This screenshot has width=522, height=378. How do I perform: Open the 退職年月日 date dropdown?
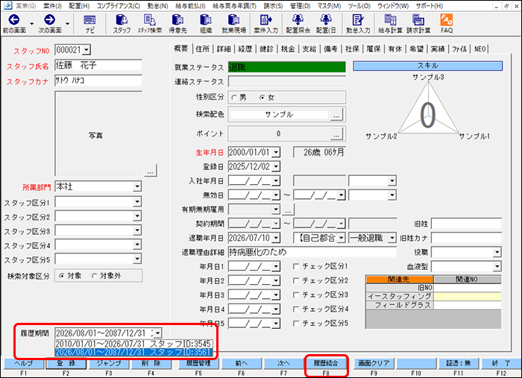276,238
